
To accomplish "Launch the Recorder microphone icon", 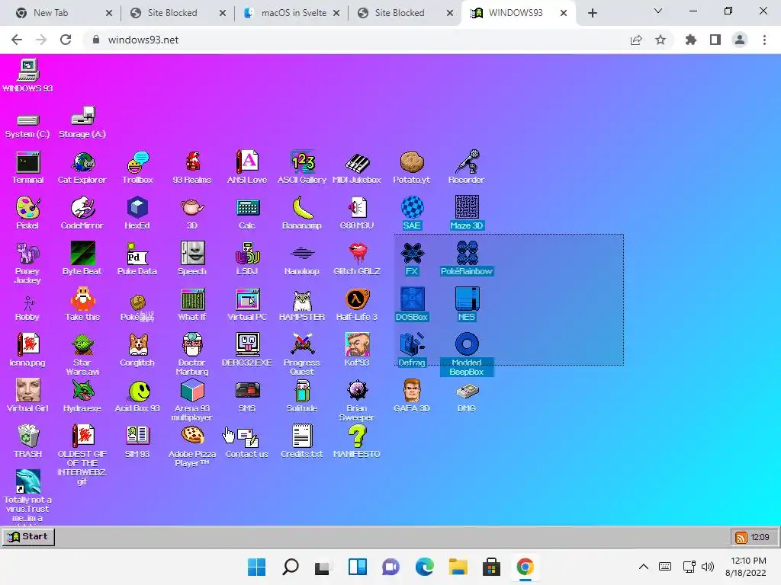I will [x=466, y=168].
